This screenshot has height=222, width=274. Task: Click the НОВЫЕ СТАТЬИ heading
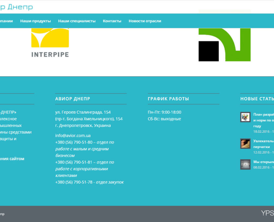point(257,99)
